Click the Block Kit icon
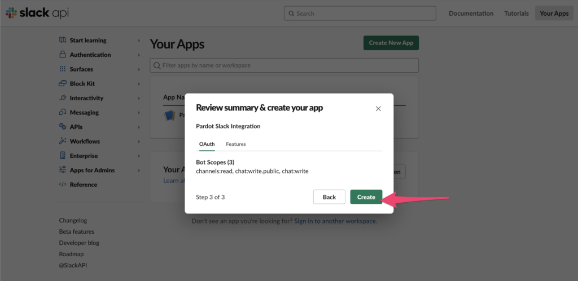 pos(63,83)
